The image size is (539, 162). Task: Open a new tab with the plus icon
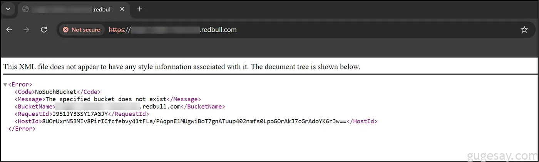(x=139, y=9)
